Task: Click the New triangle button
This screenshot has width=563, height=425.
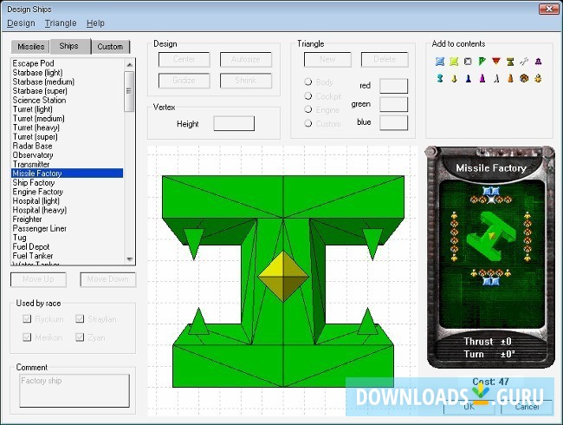Action: click(327, 59)
